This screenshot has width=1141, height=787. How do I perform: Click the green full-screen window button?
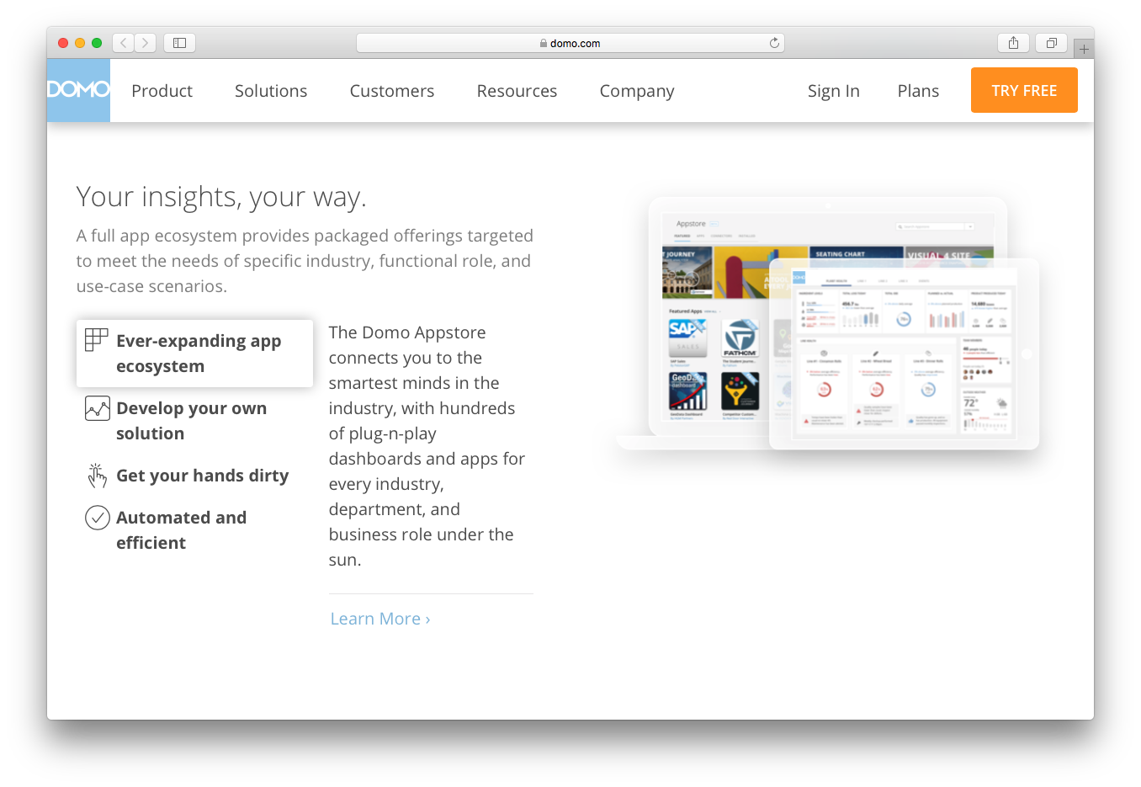point(97,43)
